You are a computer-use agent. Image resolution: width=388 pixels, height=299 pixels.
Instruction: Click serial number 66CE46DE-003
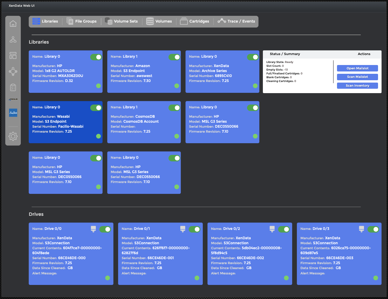340,258
